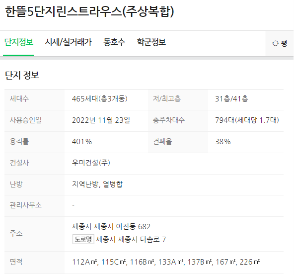Click the road address 세종시 세종시 다솜로 7
Screen dimensions: 294x275
pyautogui.click(x=131, y=239)
